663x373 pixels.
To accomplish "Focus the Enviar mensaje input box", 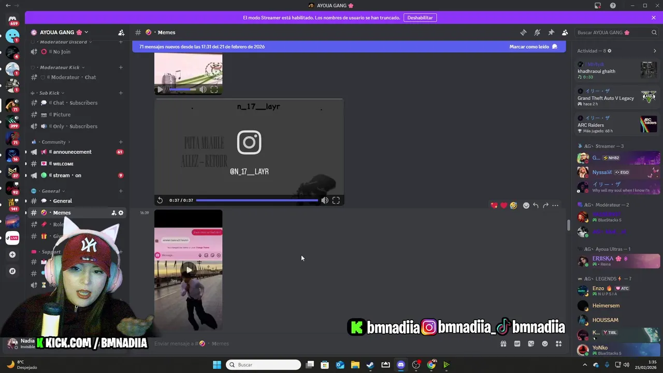I will (324, 343).
